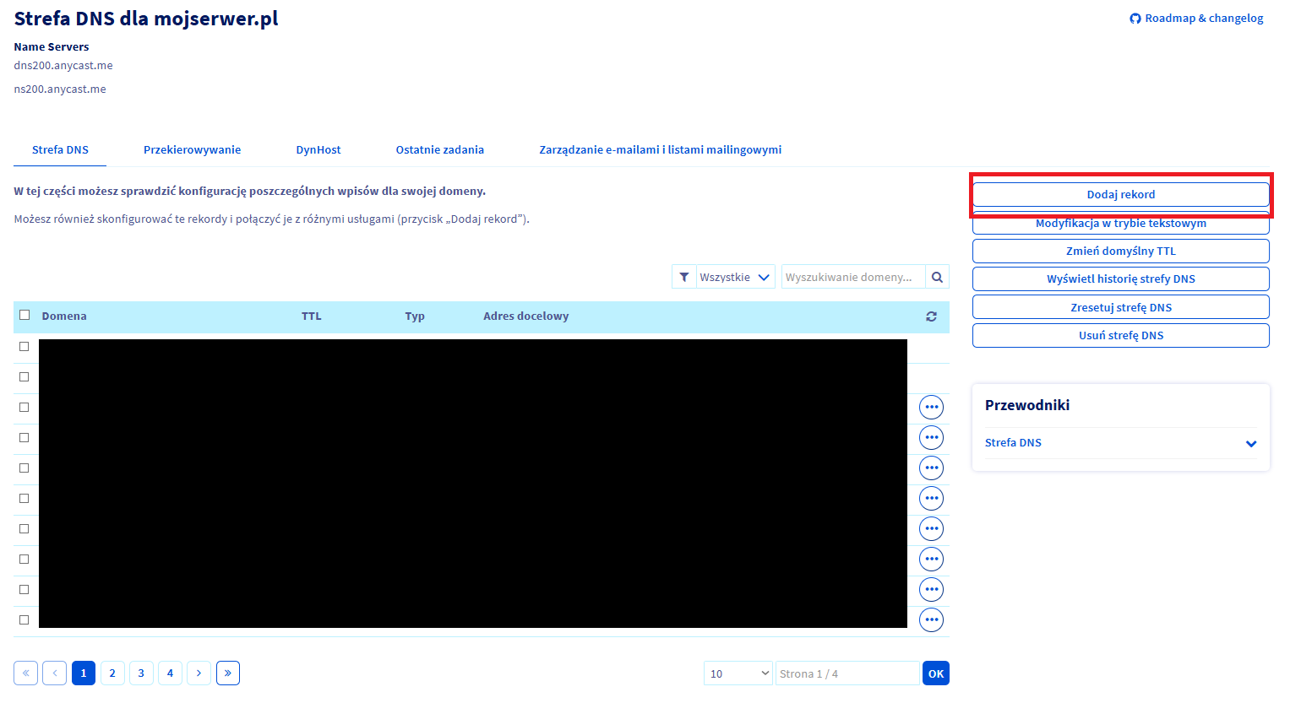This screenshot has height=703, width=1301.
Task: Open the rows-per-page dropdown showing 10
Action: 738,673
